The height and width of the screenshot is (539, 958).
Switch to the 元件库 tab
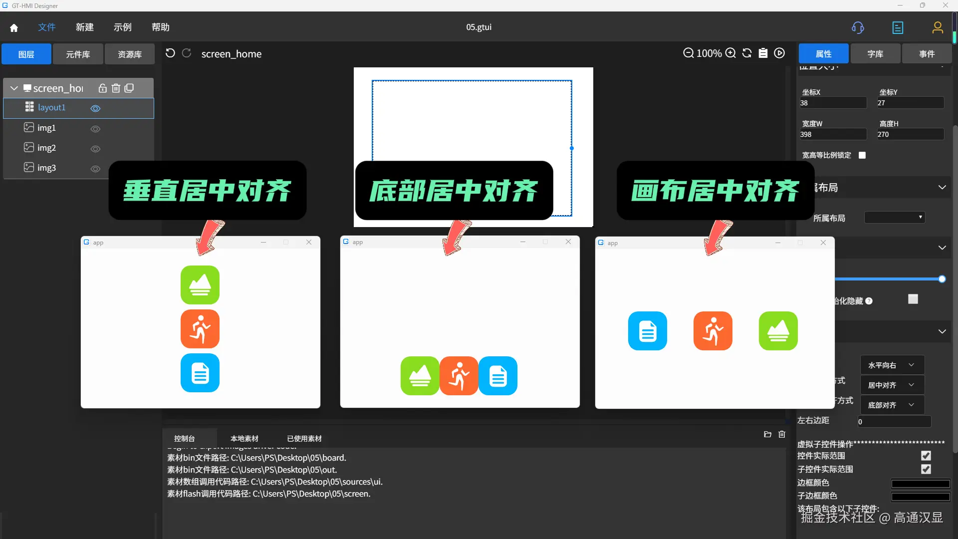coord(78,54)
